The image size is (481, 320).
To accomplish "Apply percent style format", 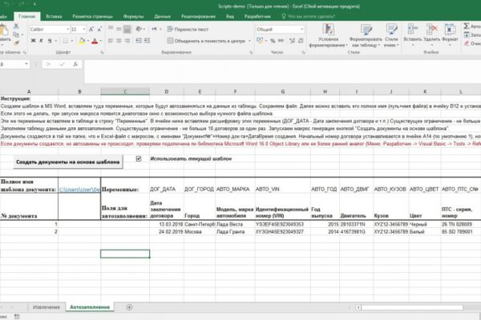I will point(273,41).
